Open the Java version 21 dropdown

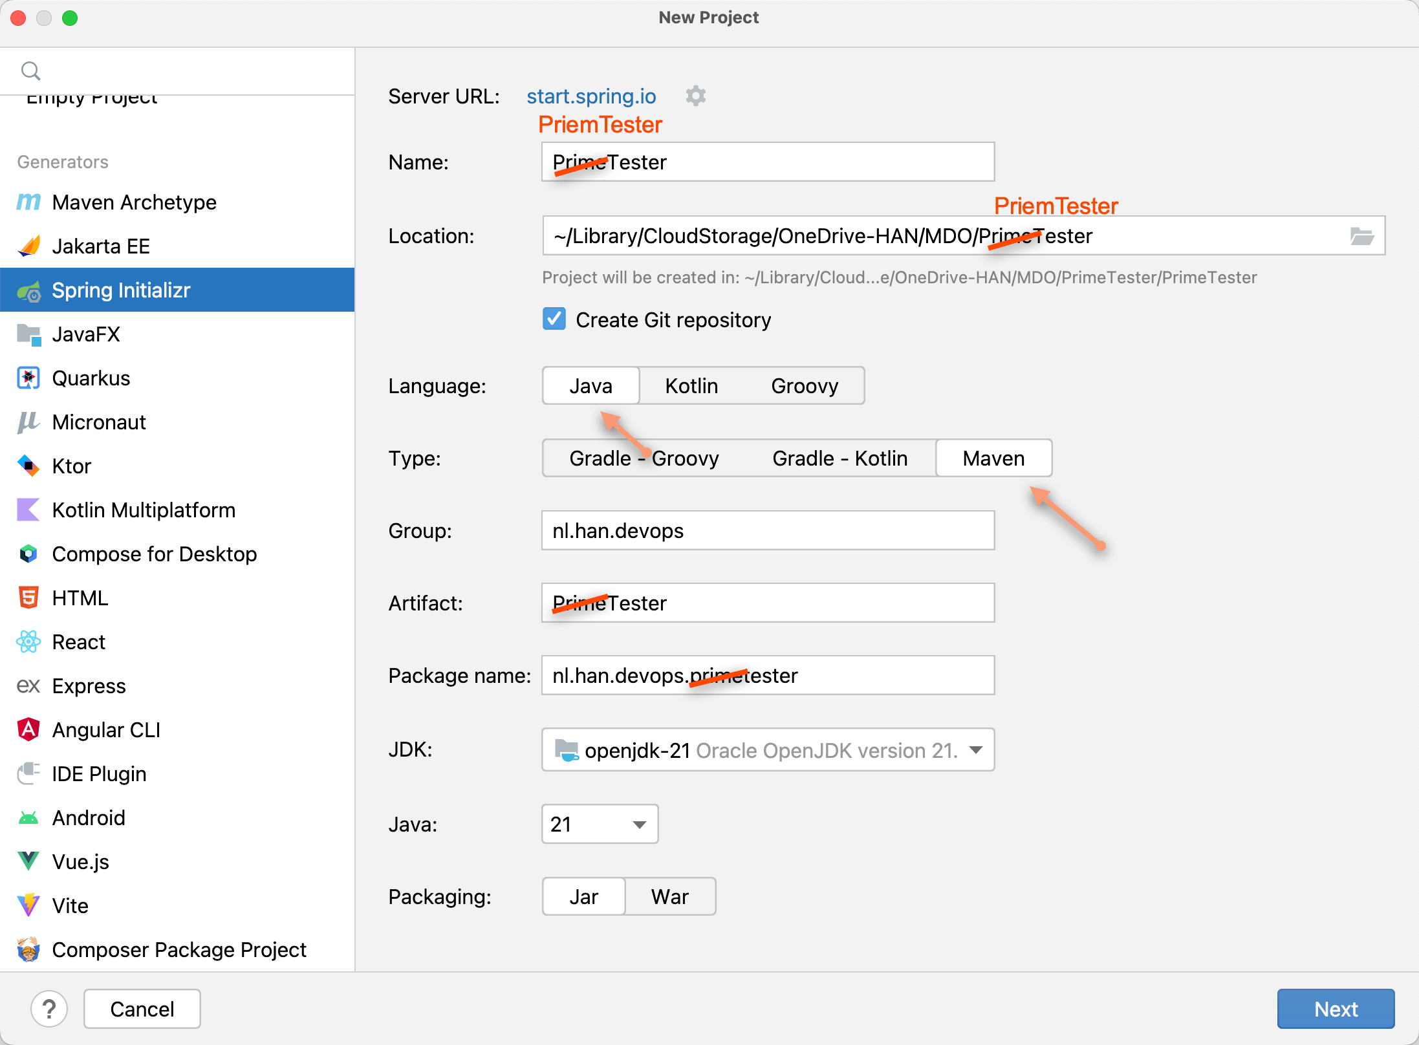click(600, 824)
